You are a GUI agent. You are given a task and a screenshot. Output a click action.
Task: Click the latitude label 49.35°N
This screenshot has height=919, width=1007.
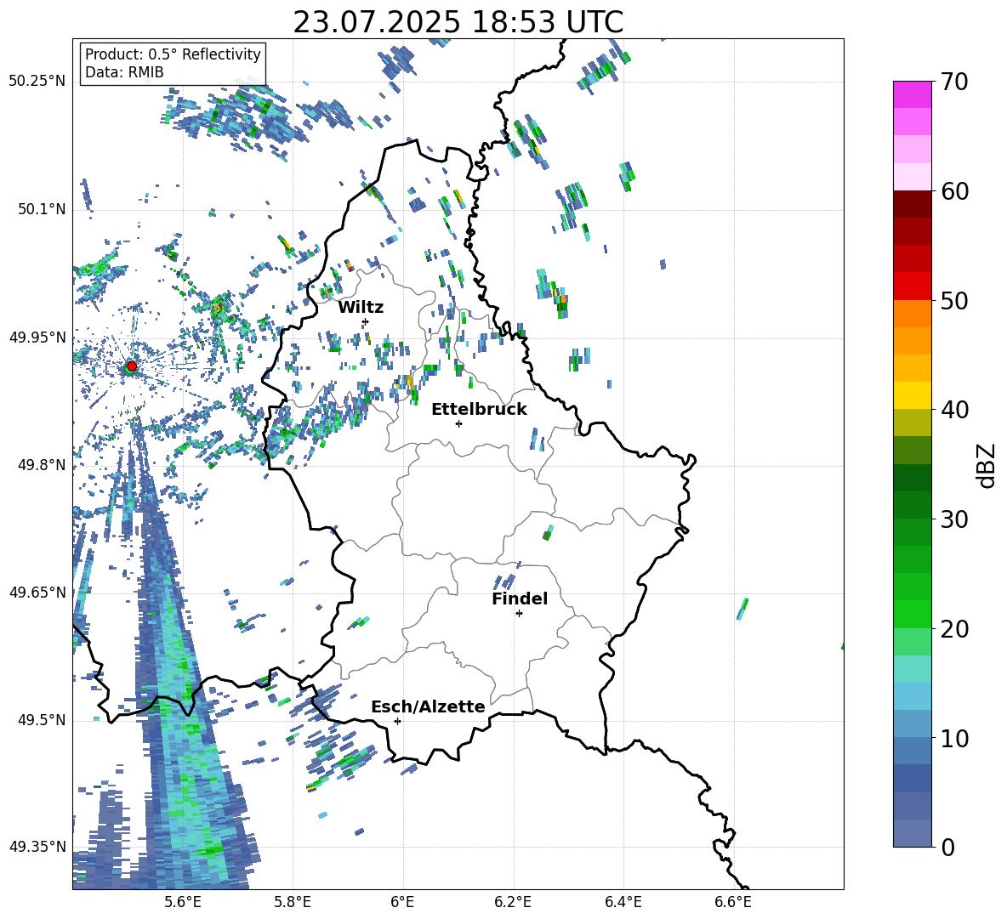(x=37, y=847)
